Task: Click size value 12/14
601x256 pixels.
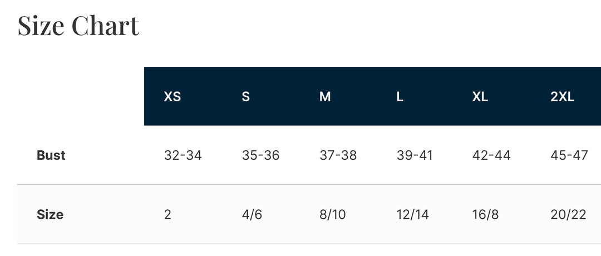Action: [x=413, y=215]
